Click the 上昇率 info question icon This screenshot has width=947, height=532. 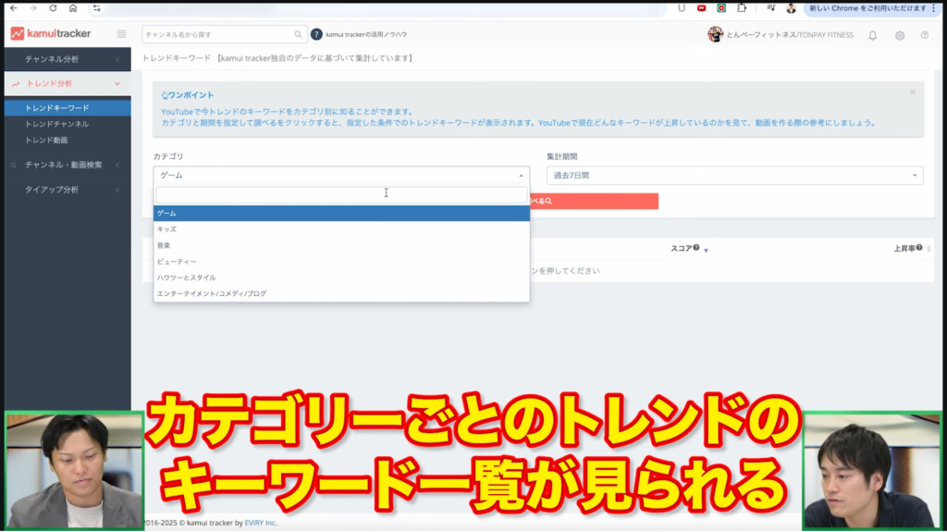(919, 247)
